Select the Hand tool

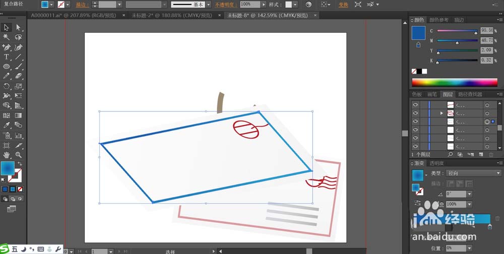click(x=7, y=155)
